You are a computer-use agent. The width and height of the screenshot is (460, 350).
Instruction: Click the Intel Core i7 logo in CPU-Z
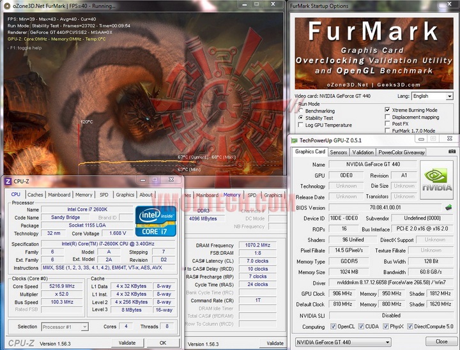(155, 221)
